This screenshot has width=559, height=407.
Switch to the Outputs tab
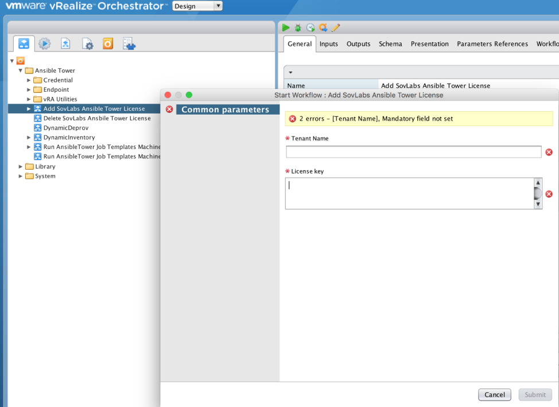[358, 44]
